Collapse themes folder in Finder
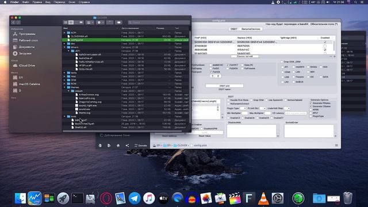Image resolution: width=368 pixels, height=207 pixels. 64,87
